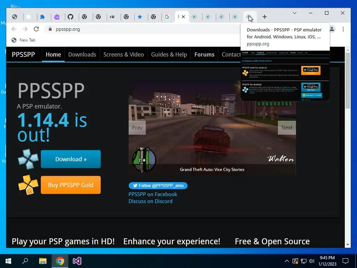Close the active PPSSPP tab
This screenshot has height=268, width=357.
click(183, 17)
